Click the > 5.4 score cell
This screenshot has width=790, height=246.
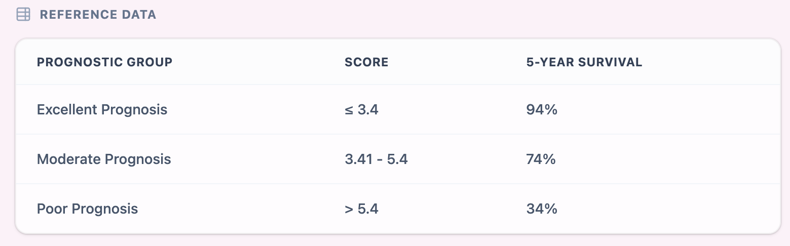(x=361, y=209)
